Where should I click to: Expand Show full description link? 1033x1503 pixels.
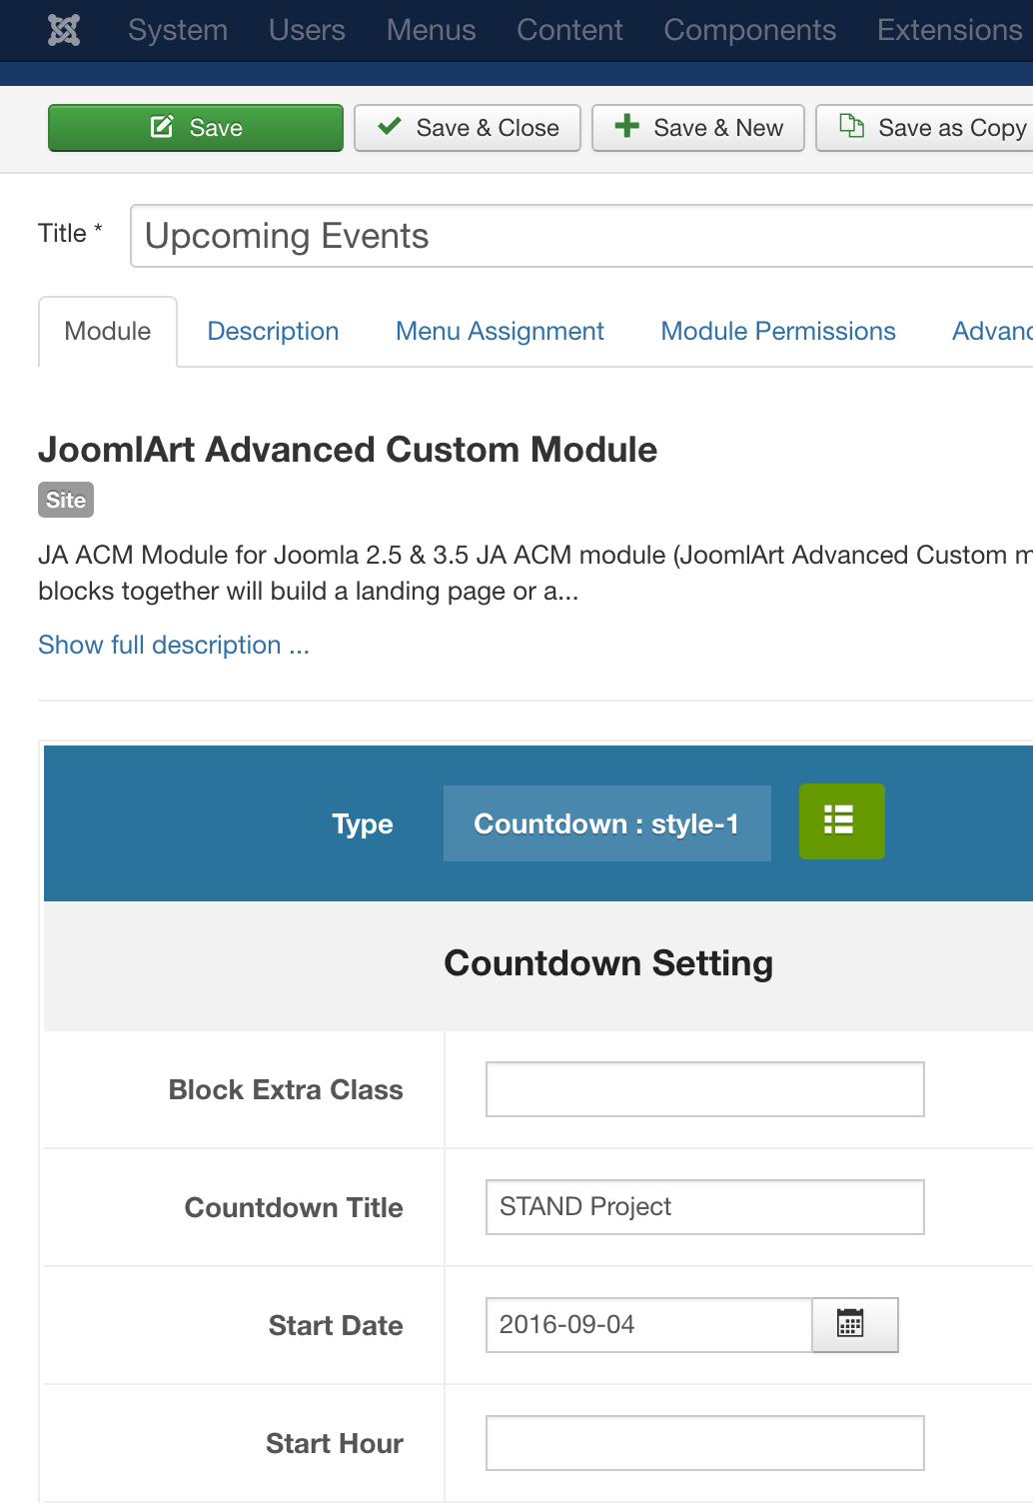click(x=174, y=646)
